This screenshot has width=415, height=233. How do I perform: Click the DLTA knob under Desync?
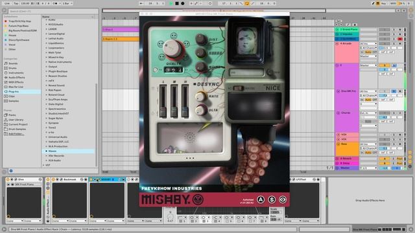point(202,110)
